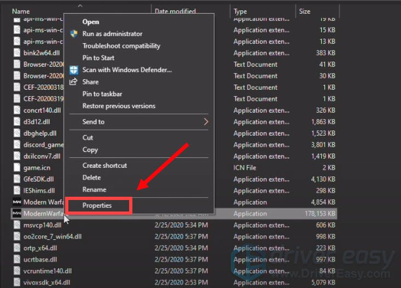Click the 5,079 KB size cell

(323, 283)
